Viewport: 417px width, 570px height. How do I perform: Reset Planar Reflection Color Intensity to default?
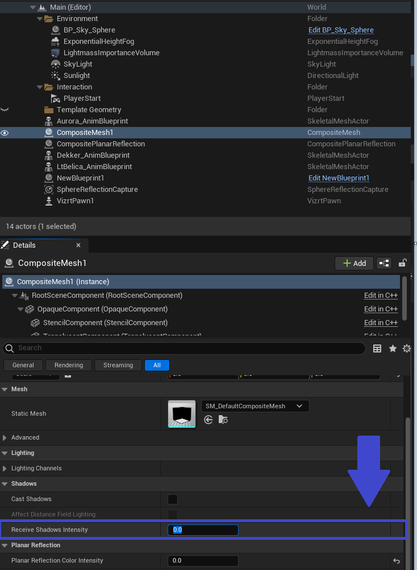pyautogui.click(x=397, y=561)
